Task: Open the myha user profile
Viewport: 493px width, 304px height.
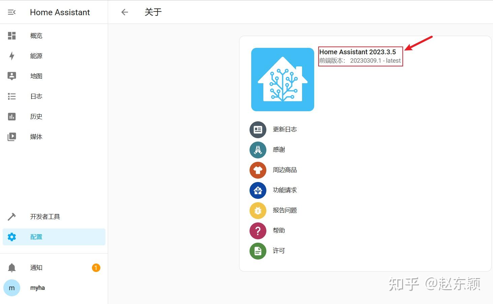Action: point(54,288)
